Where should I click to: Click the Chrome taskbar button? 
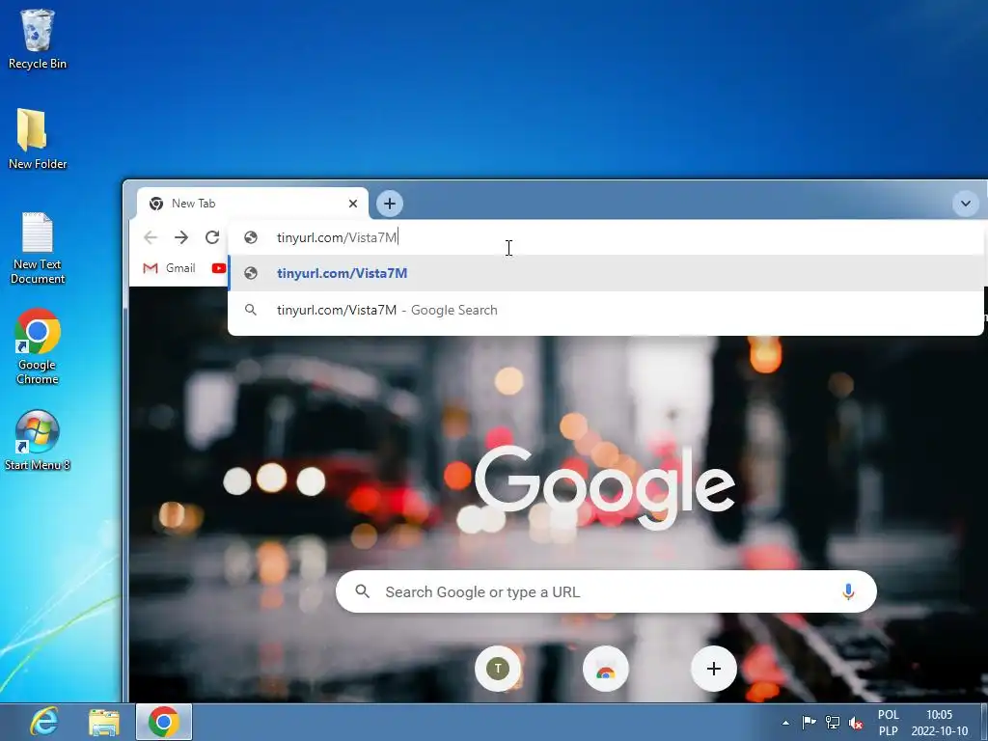164,722
